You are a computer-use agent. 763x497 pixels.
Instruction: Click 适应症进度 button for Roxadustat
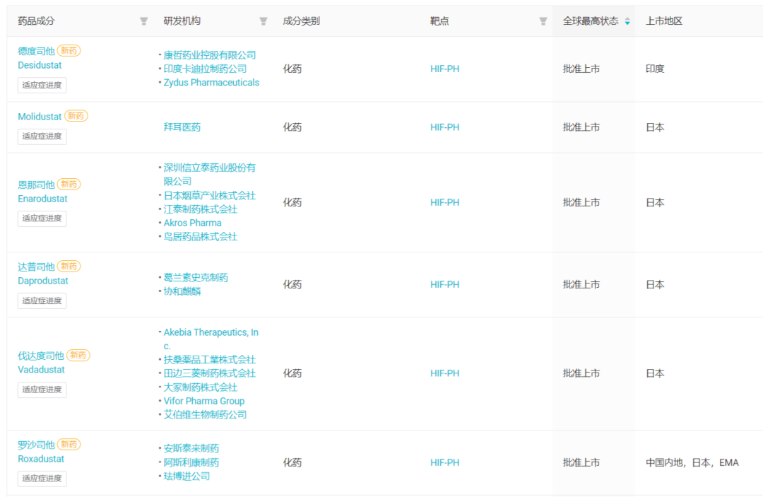42,479
